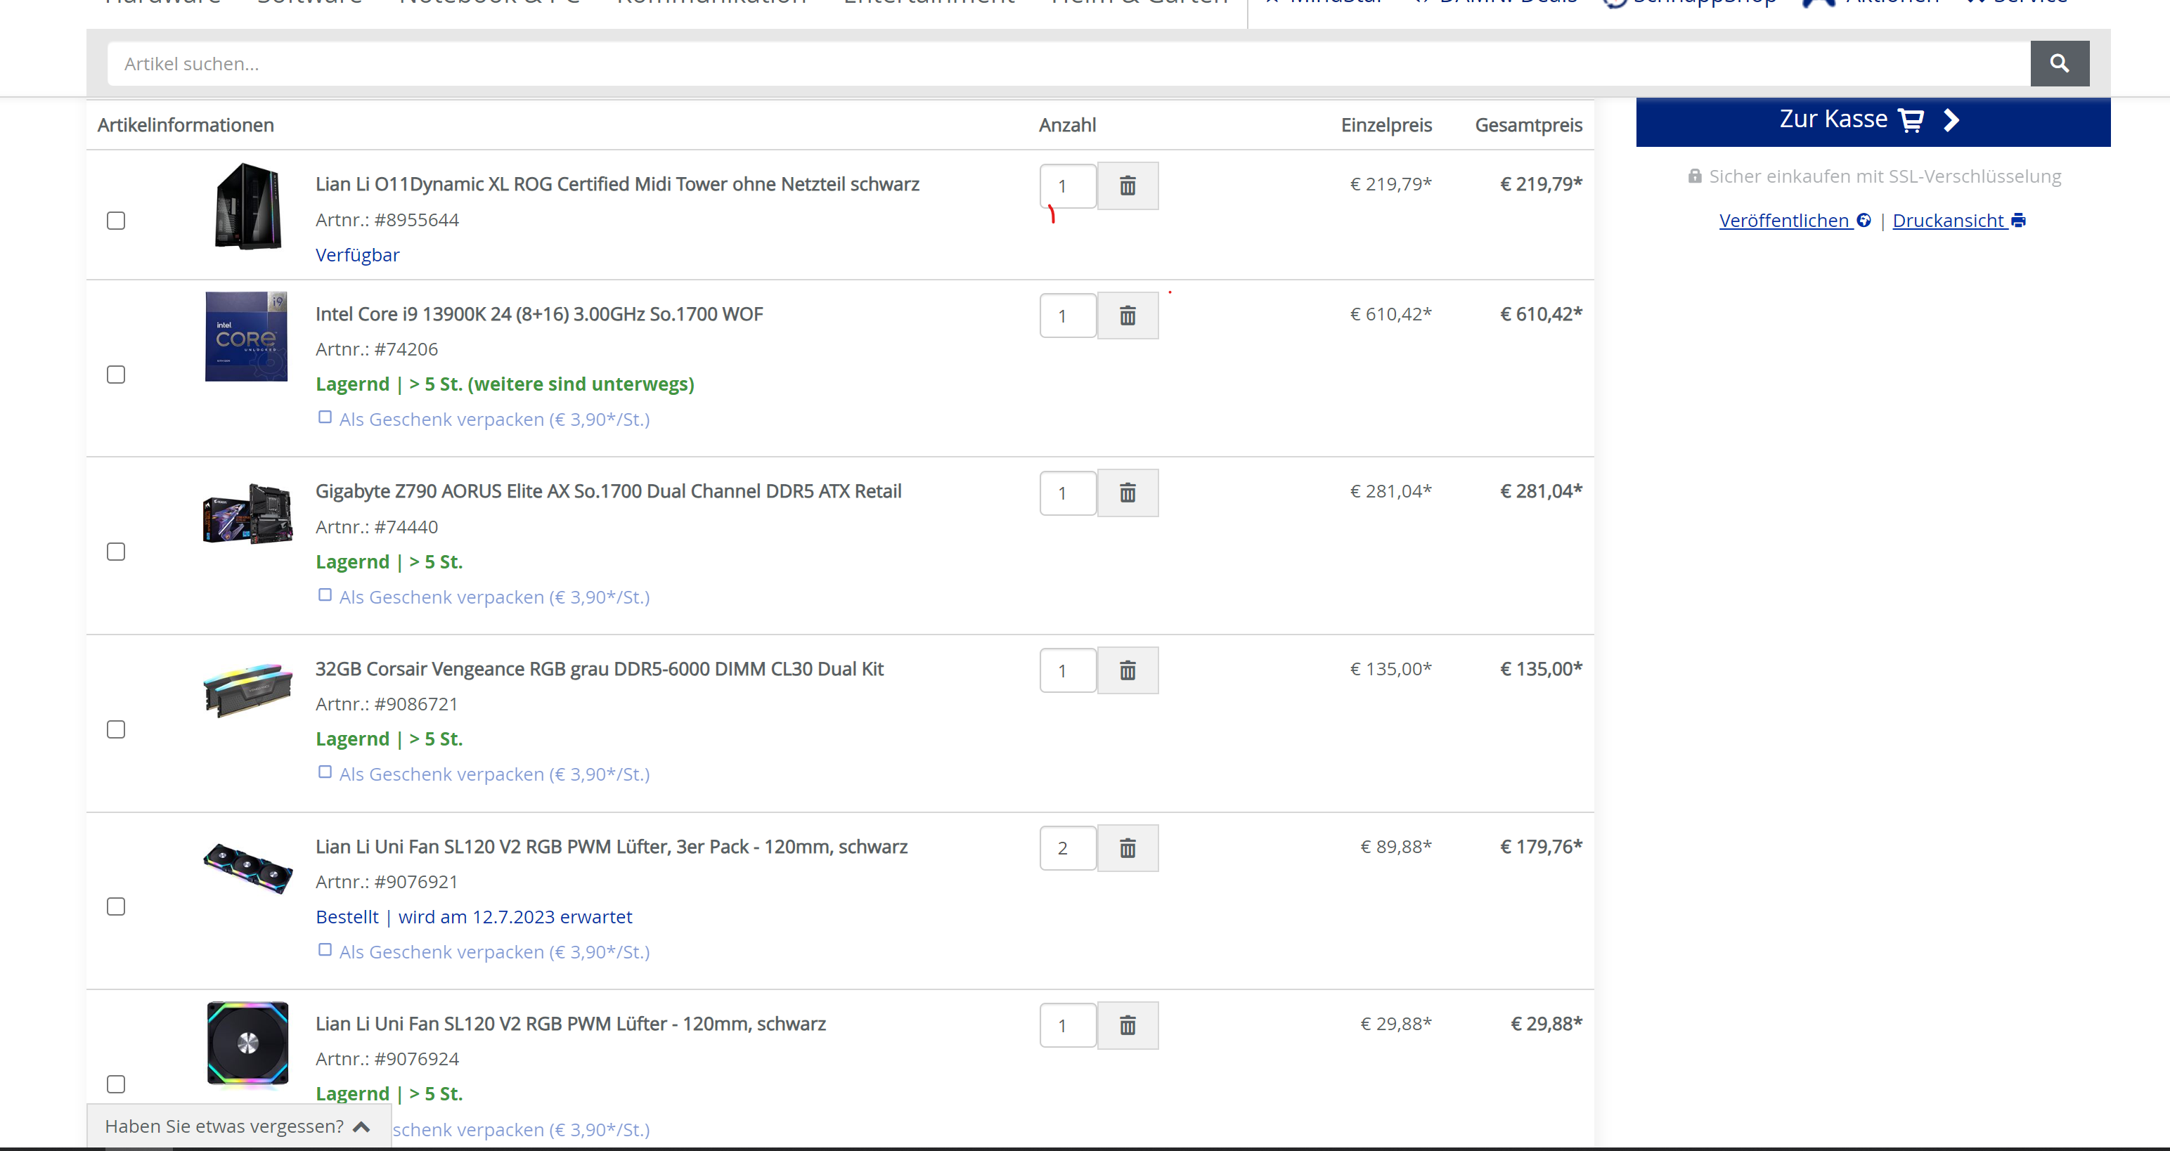
Task: Click the search magnifier button
Action: pyautogui.click(x=2059, y=63)
